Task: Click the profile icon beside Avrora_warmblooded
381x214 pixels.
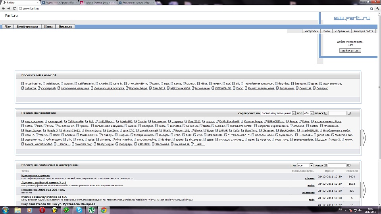Action: click(23, 144)
